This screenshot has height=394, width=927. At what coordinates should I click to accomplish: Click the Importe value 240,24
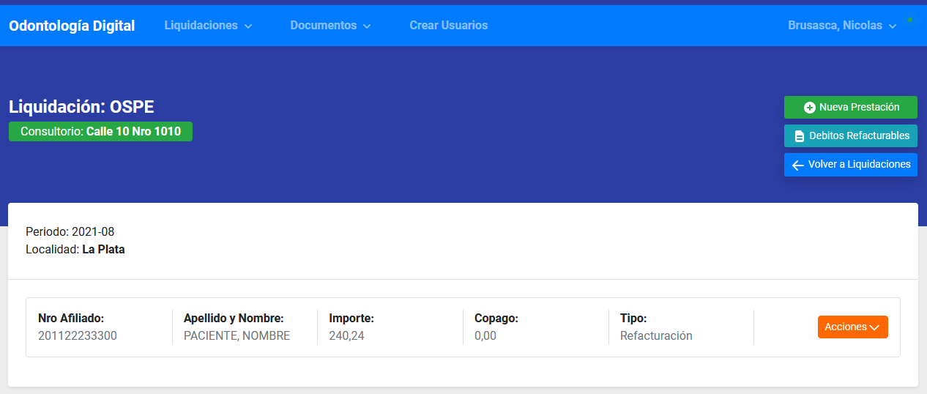(x=346, y=336)
